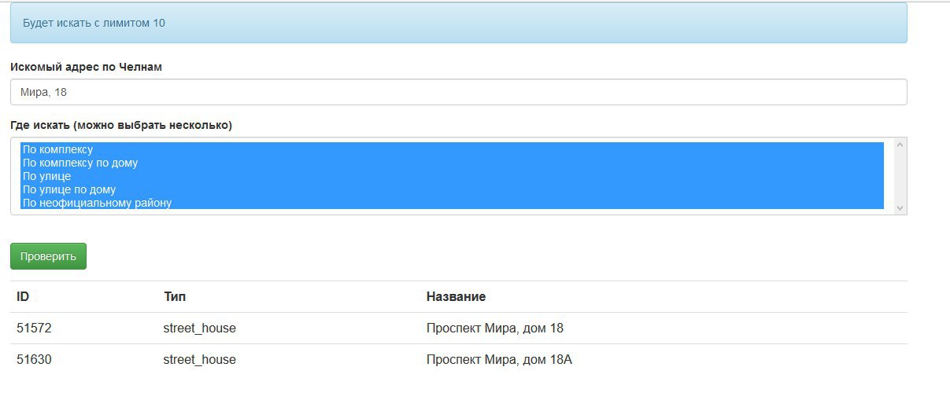950x400 pixels.
Task: Click the 'Где искать (можно выбрать несколько)' label
Action: 121,125
